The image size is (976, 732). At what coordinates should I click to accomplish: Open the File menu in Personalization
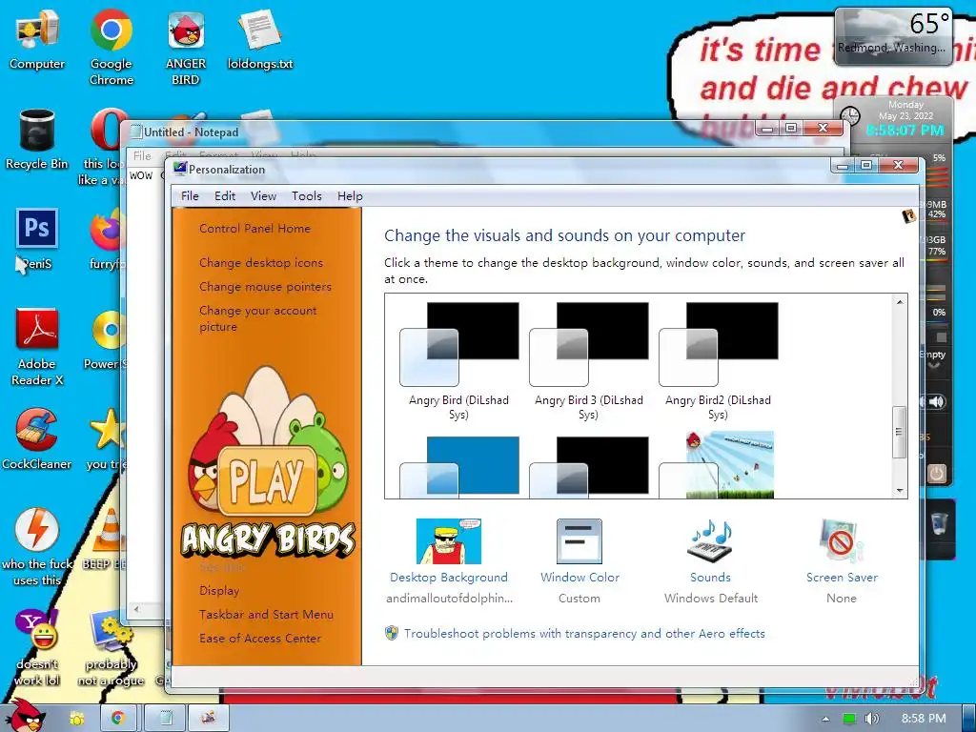click(190, 196)
